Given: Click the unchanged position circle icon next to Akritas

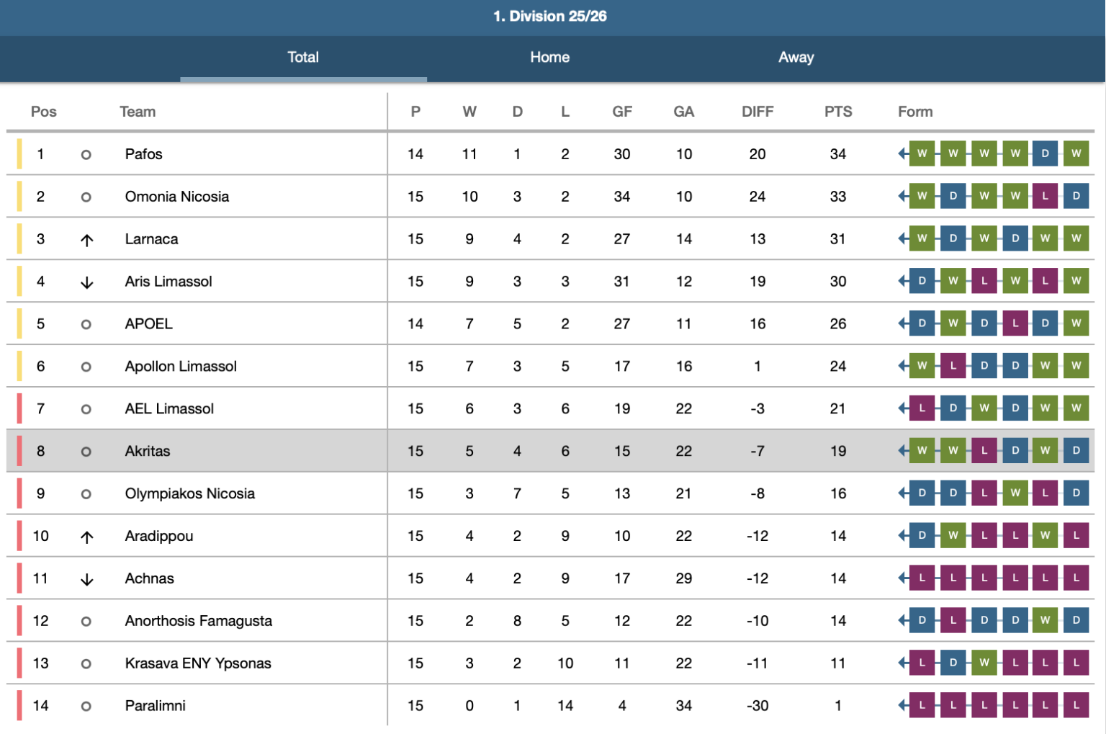Looking at the screenshot, I should pyautogui.click(x=86, y=452).
